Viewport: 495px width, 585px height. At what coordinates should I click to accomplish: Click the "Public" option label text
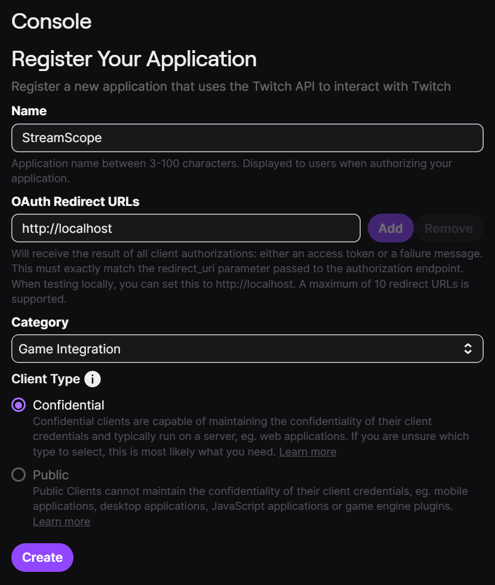(51, 475)
